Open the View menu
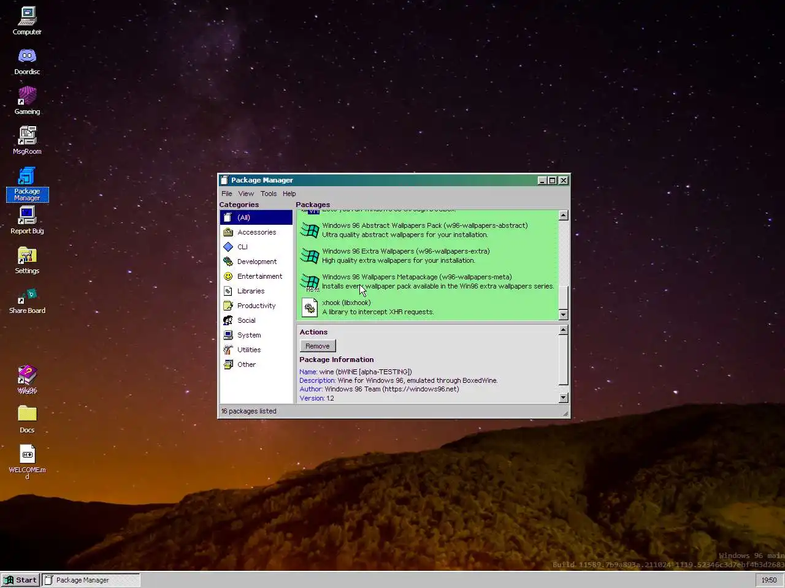 [x=246, y=194]
